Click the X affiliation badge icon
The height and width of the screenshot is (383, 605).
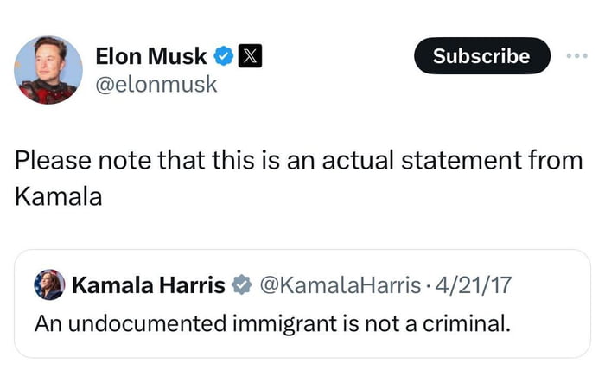point(245,57)
